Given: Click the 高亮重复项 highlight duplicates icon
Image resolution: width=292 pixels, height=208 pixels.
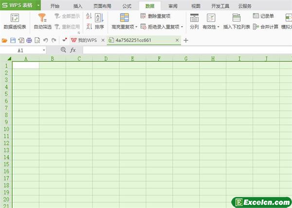Looking at the screenshot, I should [x=125, y=18].
